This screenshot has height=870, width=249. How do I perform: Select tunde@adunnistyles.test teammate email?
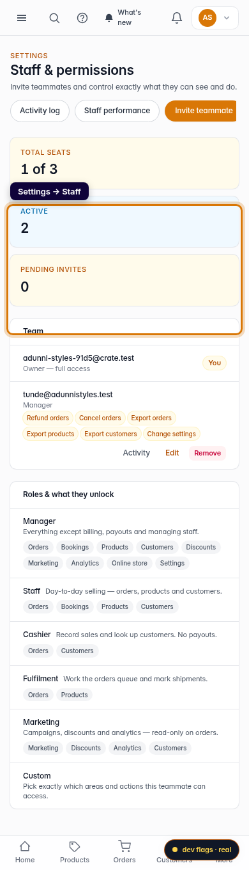tap(68, 395)
